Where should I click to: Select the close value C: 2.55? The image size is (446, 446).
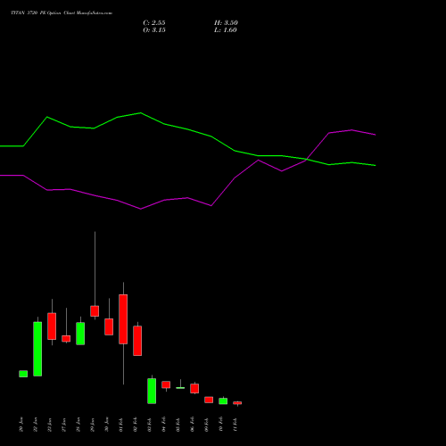(x=154, y=23)
